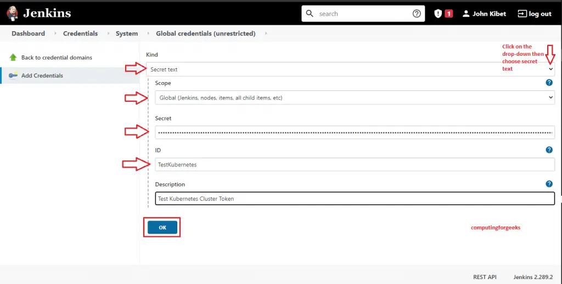Click the Secret field label
Screen dimensions: 562x284
163,118
